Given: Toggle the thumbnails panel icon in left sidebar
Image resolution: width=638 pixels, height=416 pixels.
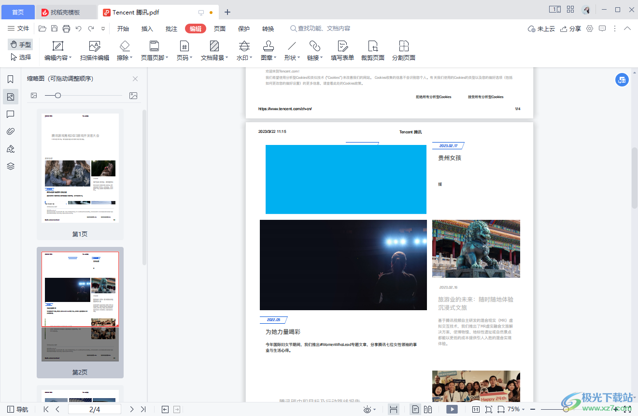Looking at the screenshot, I should pos(11,97).
